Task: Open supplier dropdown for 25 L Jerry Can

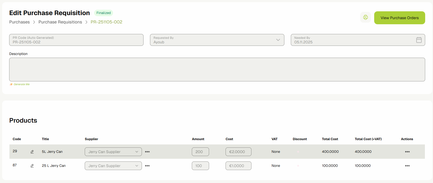Action: click(x=113, y=166)
